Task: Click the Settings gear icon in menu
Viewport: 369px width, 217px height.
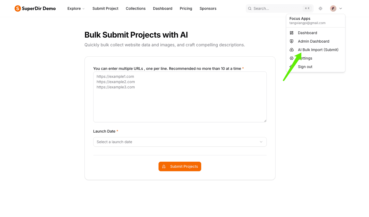Action: (x=292, y=58)
